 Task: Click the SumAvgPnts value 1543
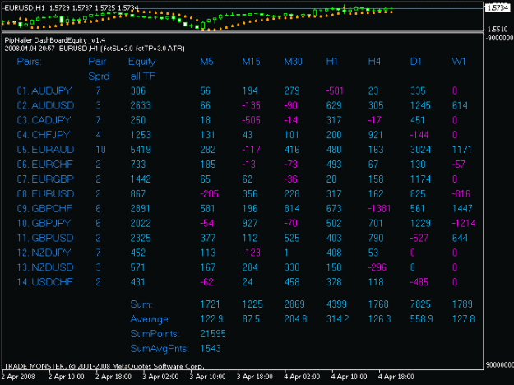211,349
